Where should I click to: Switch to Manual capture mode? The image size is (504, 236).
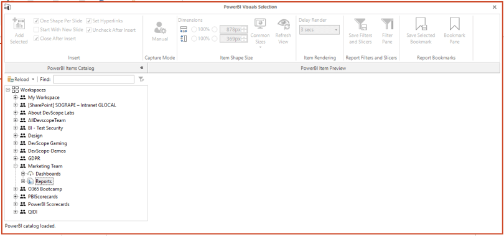tap(160, 31)
